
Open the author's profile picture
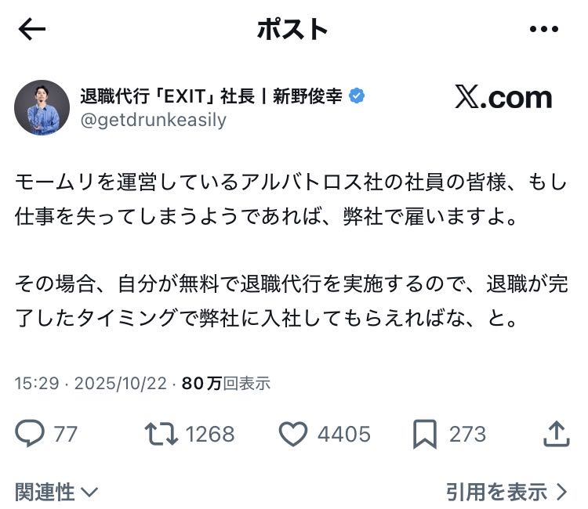[42, 107]
